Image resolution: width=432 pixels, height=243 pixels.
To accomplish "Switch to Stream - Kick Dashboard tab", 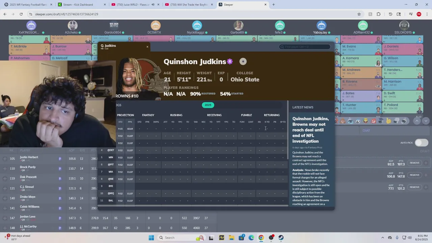I will (x=81, y=5).
